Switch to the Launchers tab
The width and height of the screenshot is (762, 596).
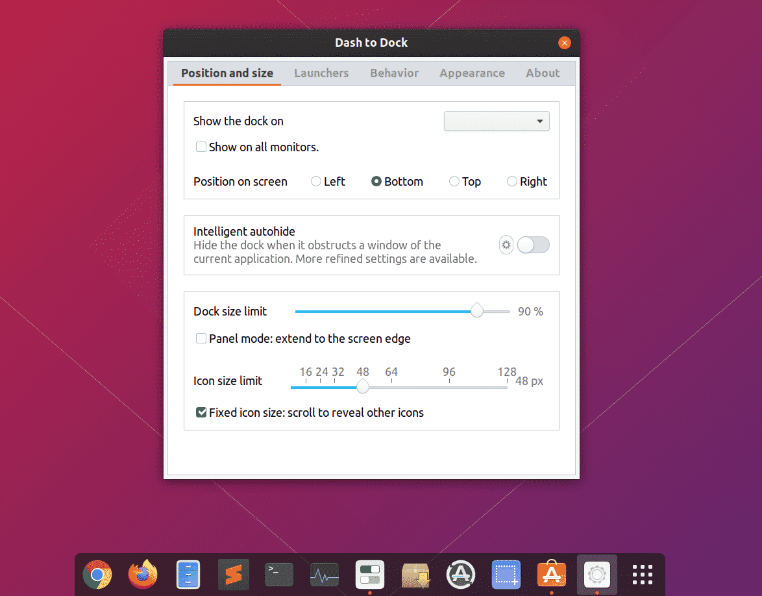pos(321,73)
